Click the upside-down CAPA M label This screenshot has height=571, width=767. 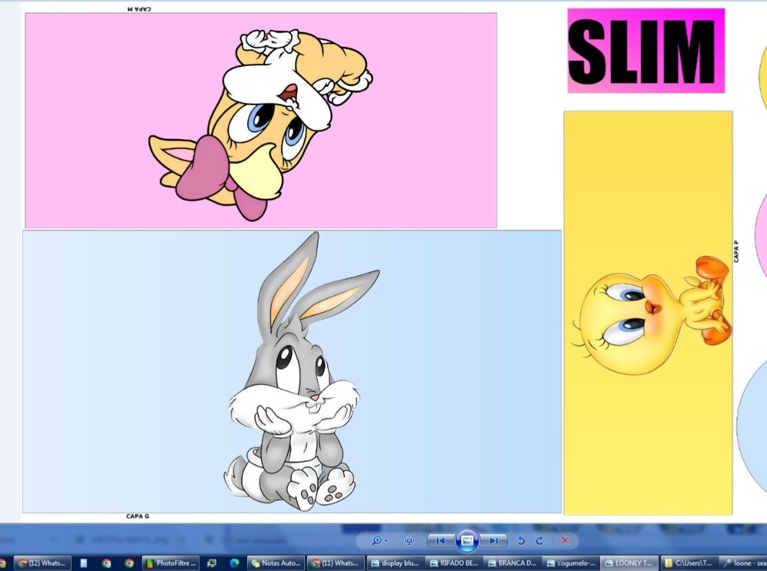click(139, 9)
